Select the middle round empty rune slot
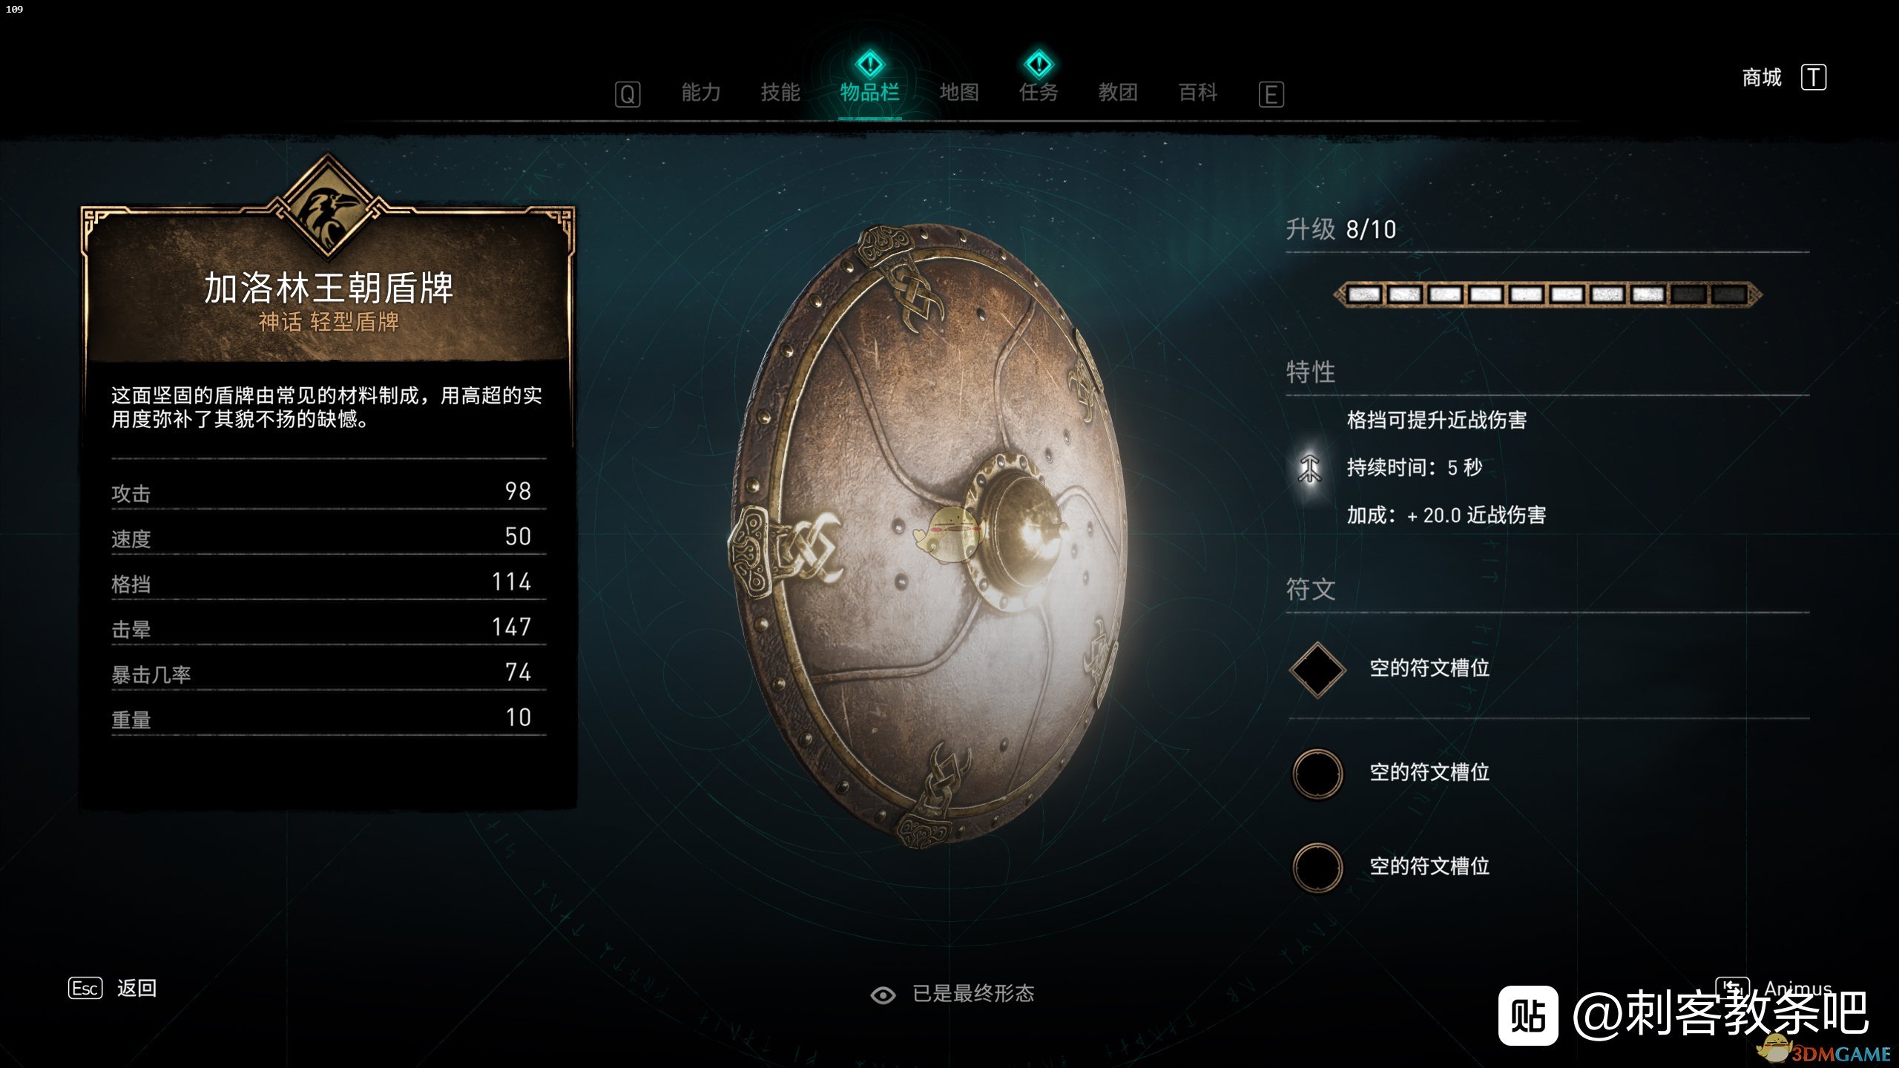Viewport: 1899px width, 1068px height. click(x=1317, y=774)
